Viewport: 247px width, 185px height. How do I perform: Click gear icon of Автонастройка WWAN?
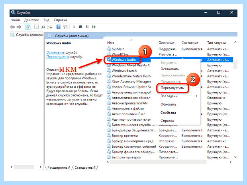click(x=109, y=103)
